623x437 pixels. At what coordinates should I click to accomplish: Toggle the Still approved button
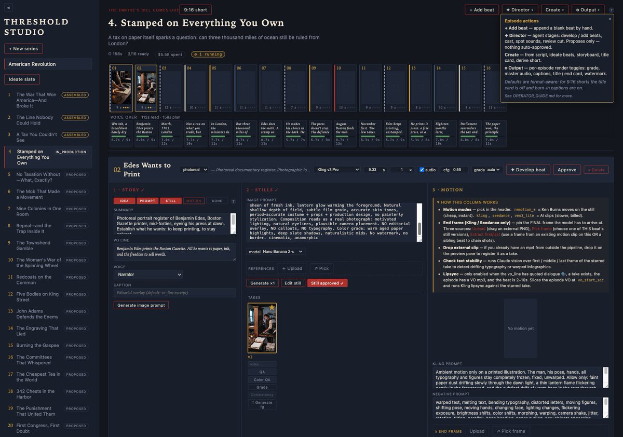coord(328,283)
